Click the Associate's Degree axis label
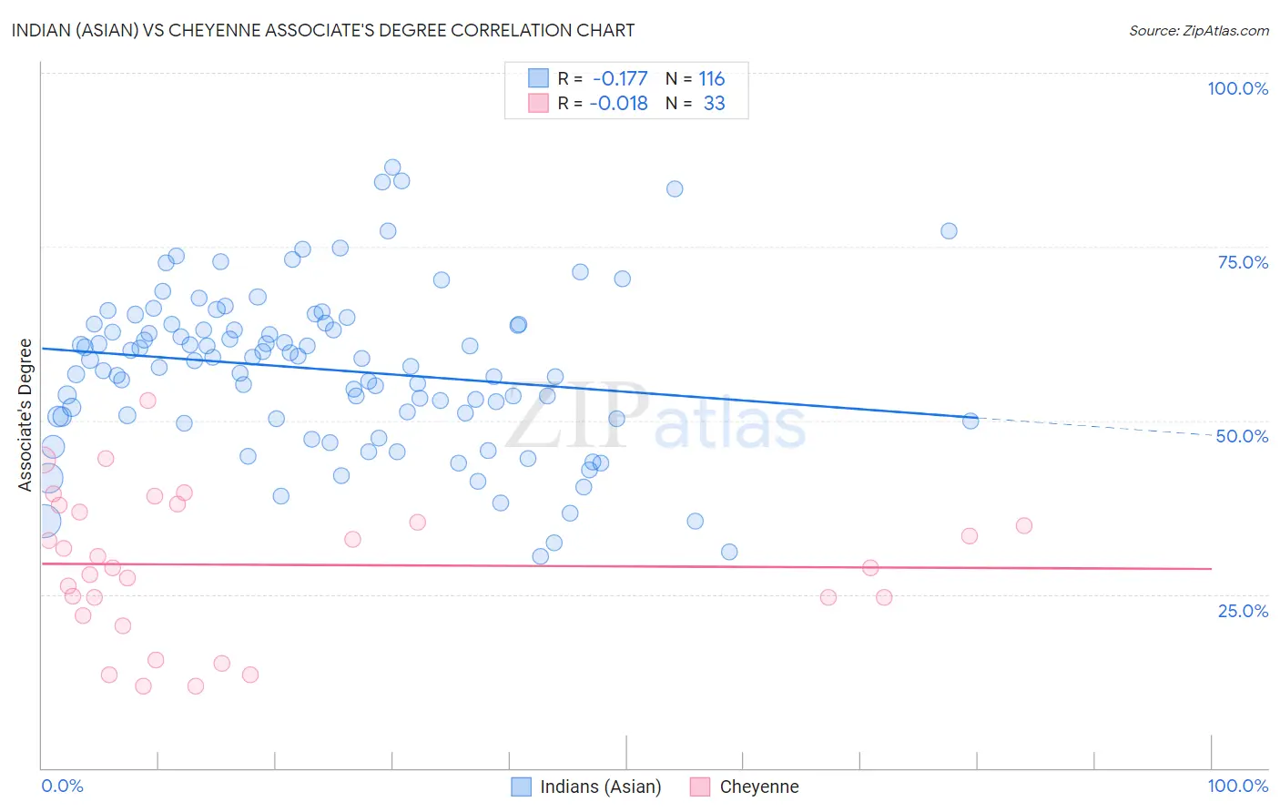The width and height of the screenshot is (1280, 812). tap(25, 415)
